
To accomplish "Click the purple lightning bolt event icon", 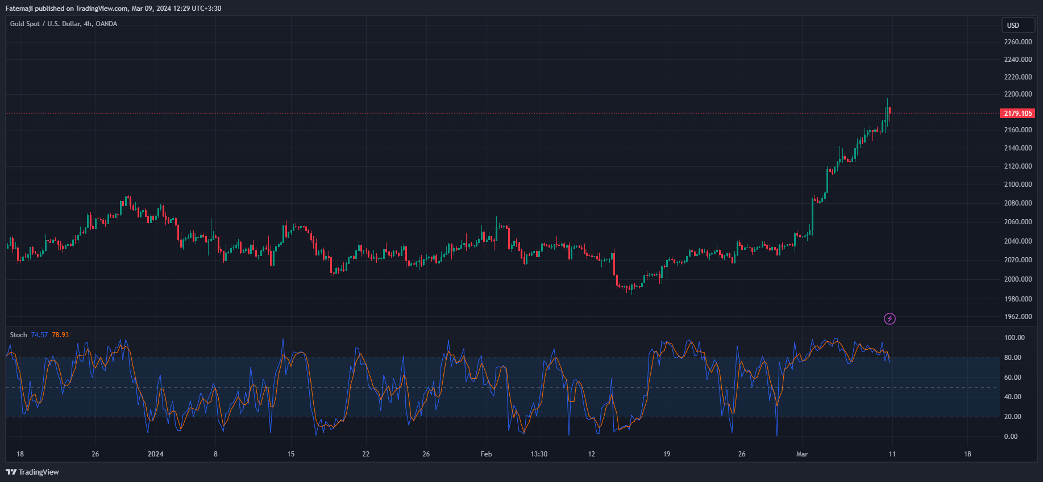I will [x=890, y=318].
